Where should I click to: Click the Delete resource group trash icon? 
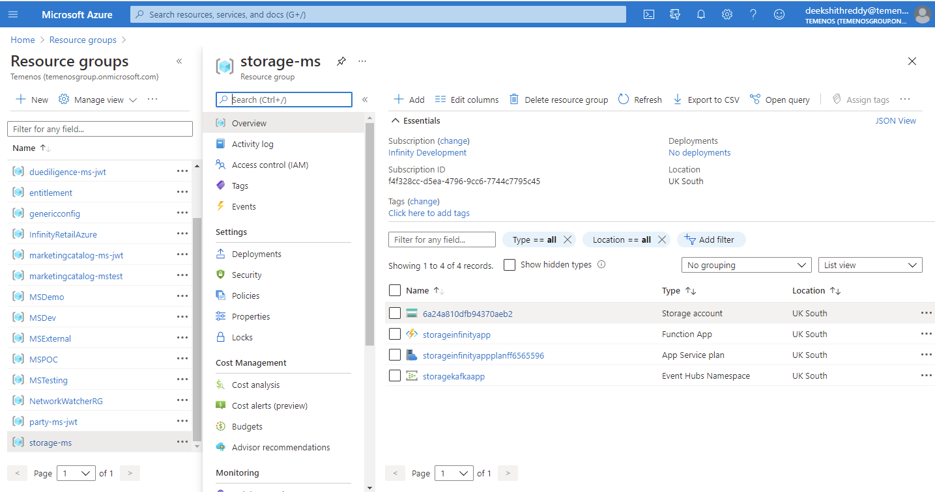514,100
